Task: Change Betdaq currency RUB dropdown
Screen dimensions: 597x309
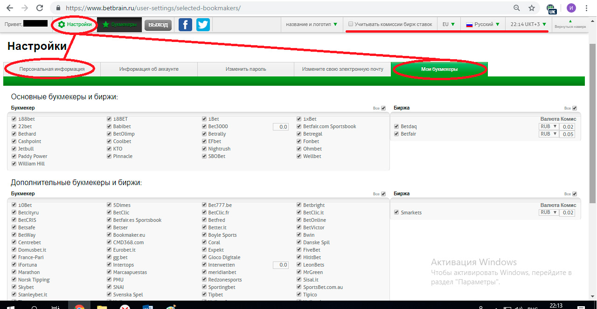Action: pos(549,126)
